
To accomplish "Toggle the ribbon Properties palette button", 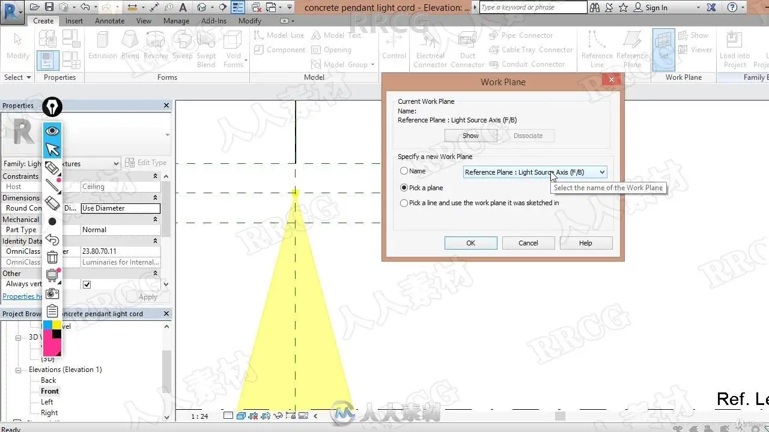I will coord(47,59).
